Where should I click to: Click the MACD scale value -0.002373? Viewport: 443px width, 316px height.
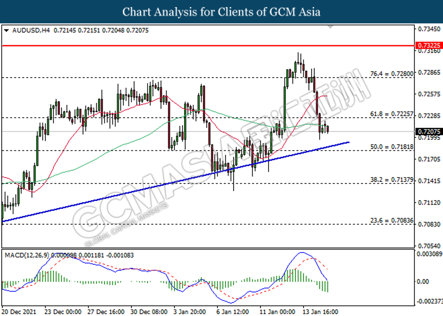429,301
